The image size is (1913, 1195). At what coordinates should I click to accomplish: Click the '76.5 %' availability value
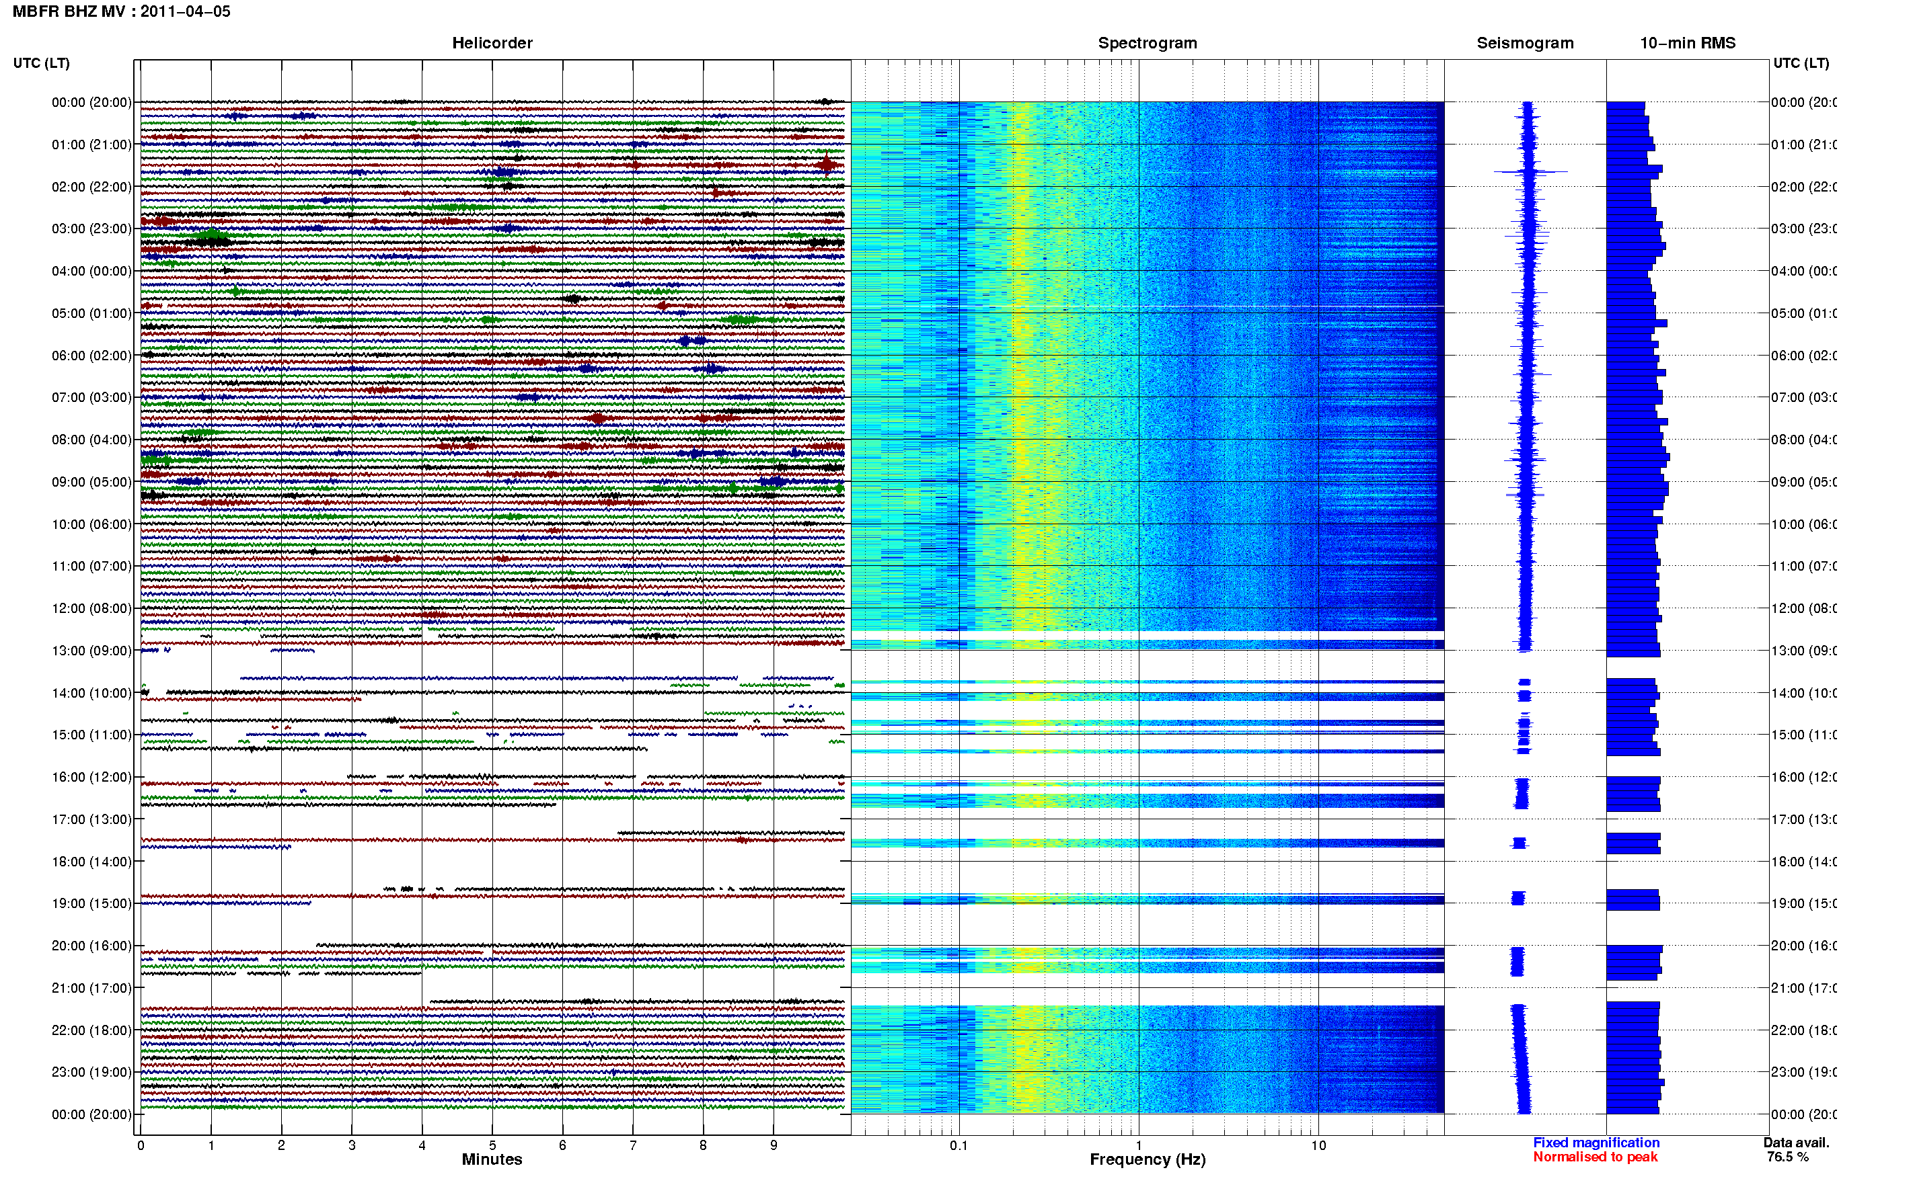point(1787,1157)
